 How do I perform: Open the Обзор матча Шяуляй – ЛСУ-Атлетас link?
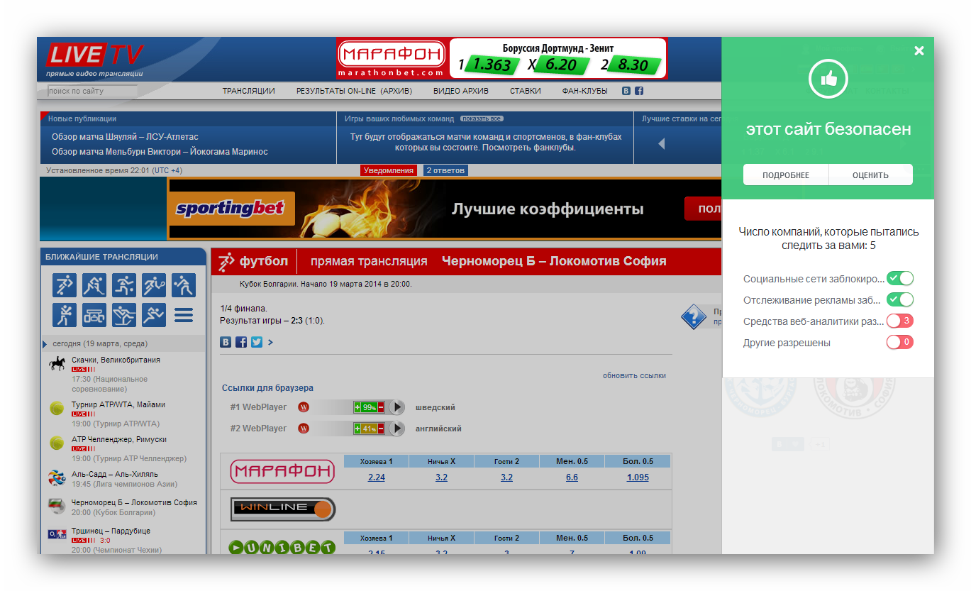(x=125, y=137)
